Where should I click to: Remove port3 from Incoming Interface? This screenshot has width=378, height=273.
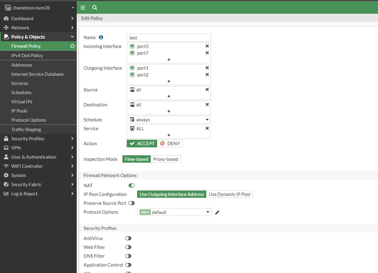pyautogui.click(x=207, y=46)
